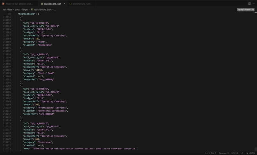The height and width of the screenshot is (155, 257).
Task: Click the amount 664 line
Action: 31,139
